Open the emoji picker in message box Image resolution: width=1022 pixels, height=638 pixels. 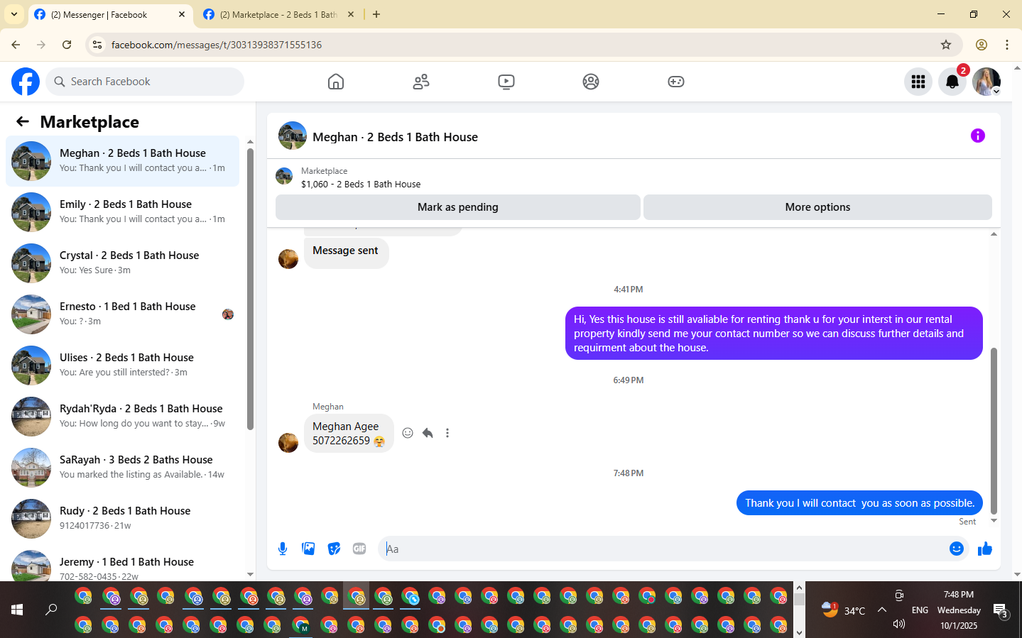click(957, 549)
